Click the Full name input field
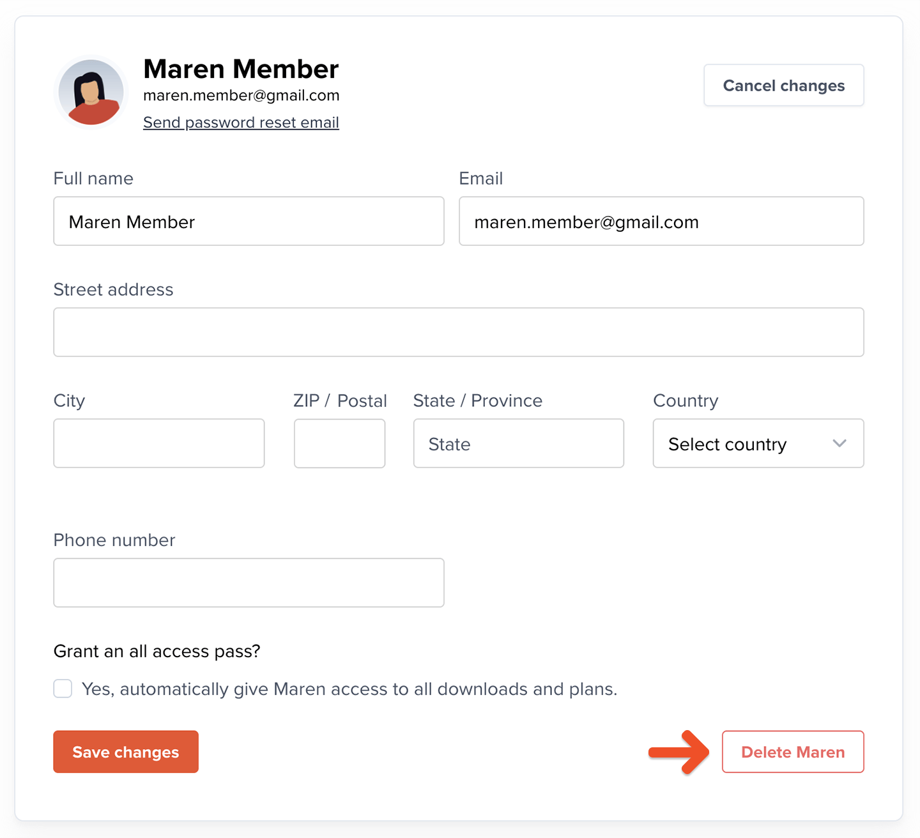Image resolution: width=920 pixels, height=838 pixels. point(249,222)
